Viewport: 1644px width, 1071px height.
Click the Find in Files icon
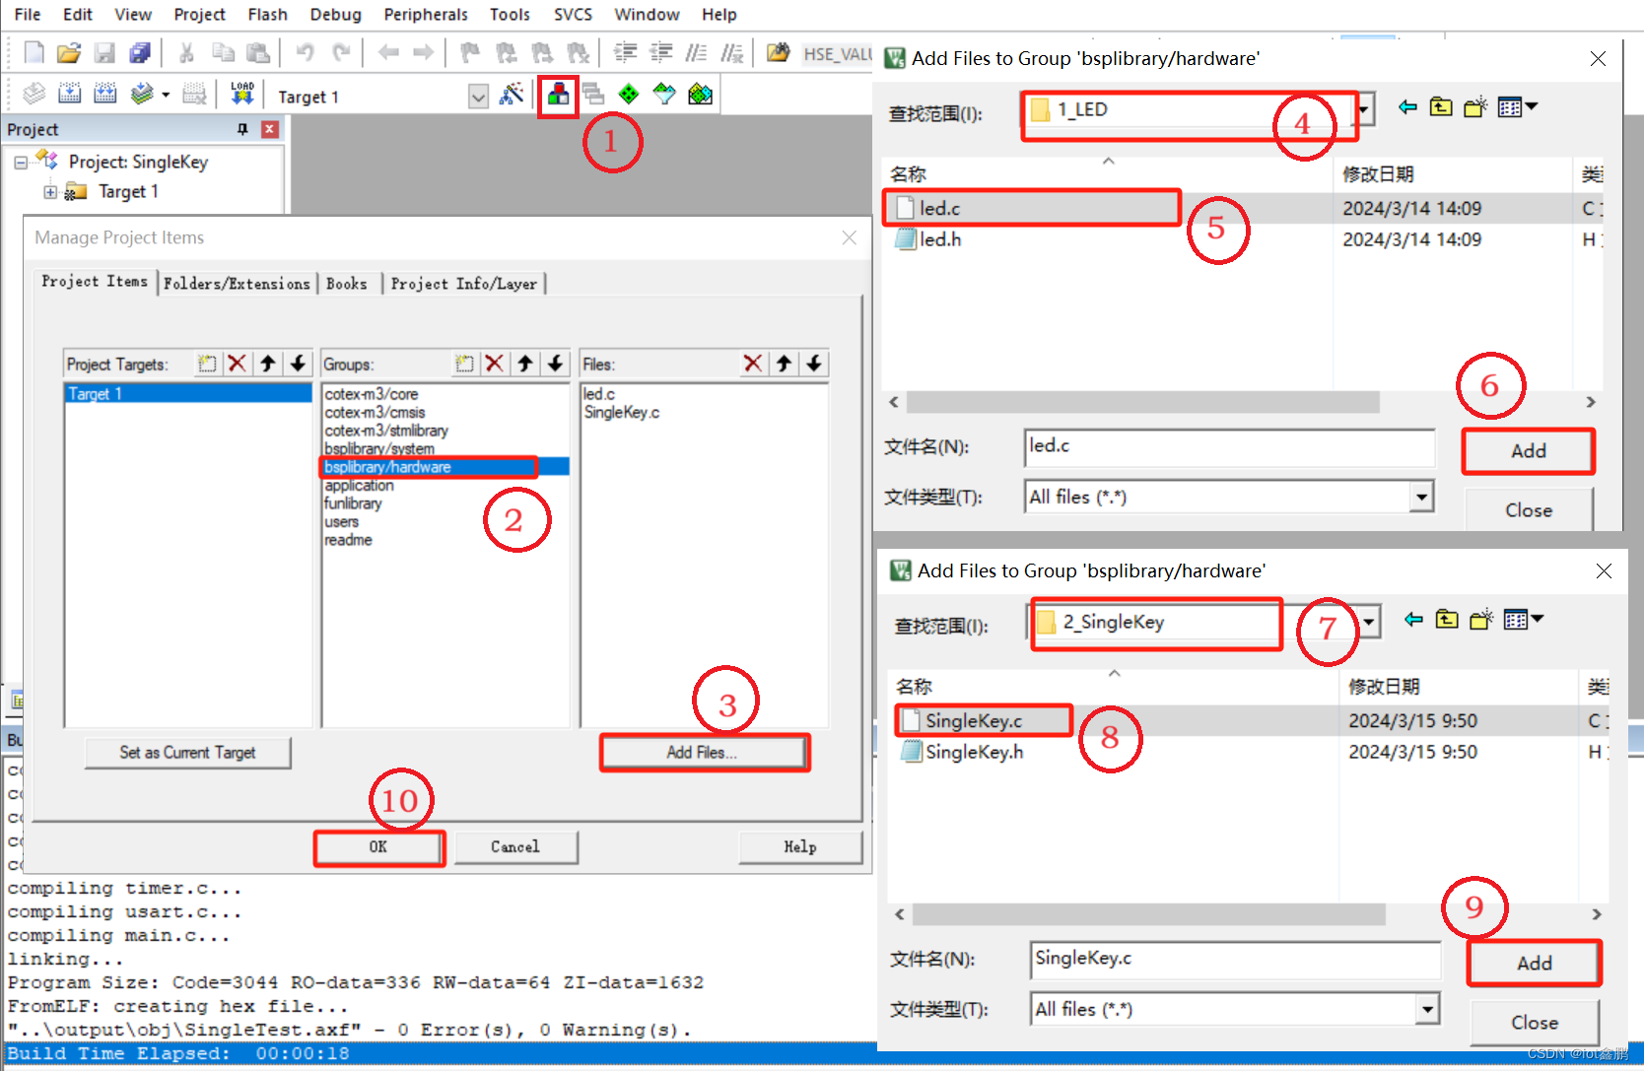tap(779, 53)
